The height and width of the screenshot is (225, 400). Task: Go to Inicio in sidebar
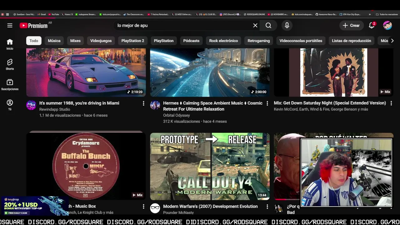(x=10, y=44)
